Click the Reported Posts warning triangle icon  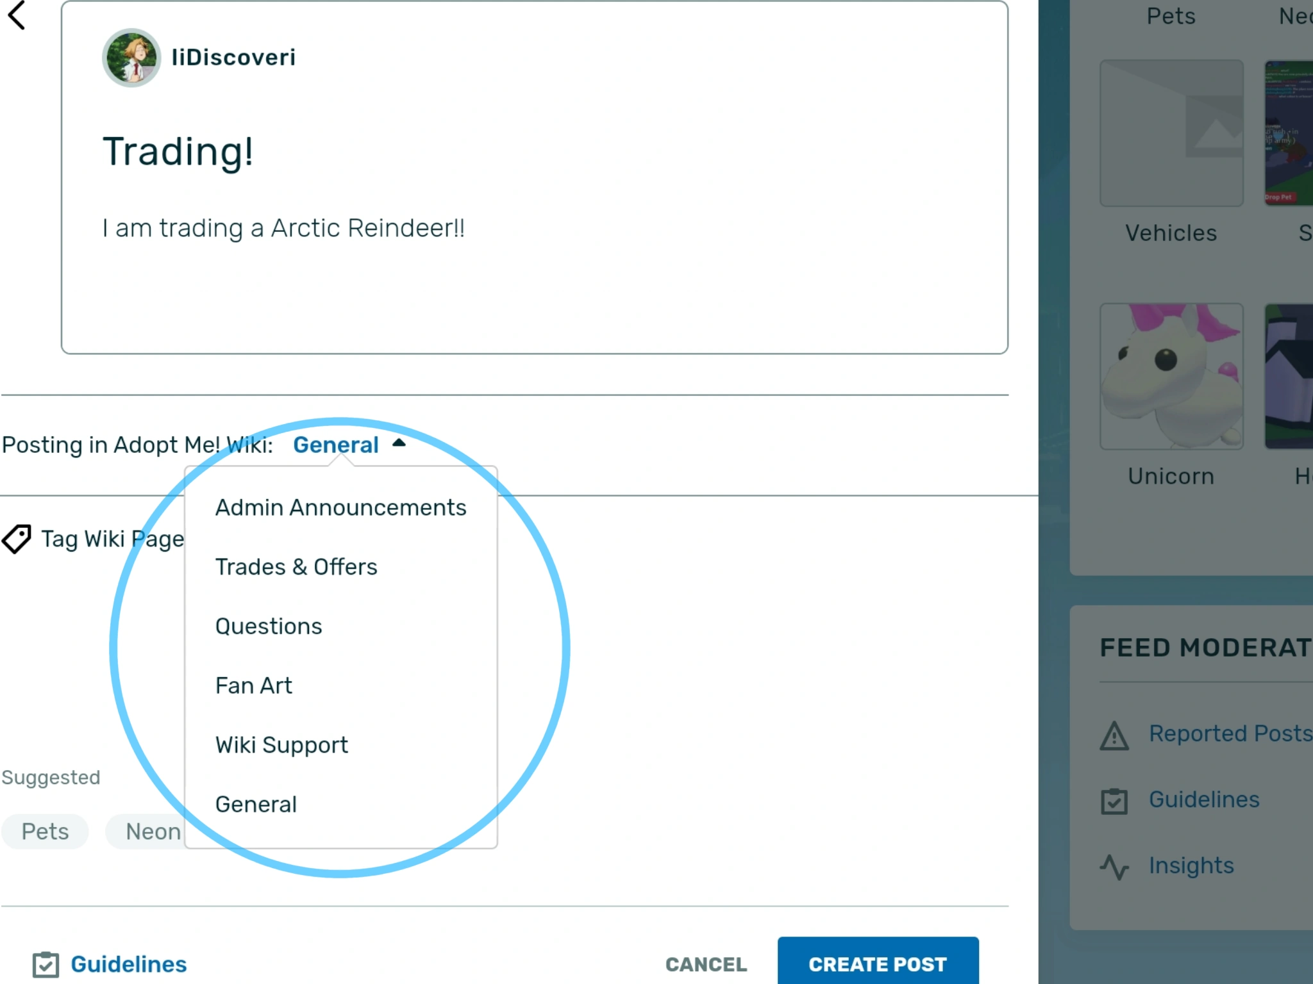[x=1114, y=735]
